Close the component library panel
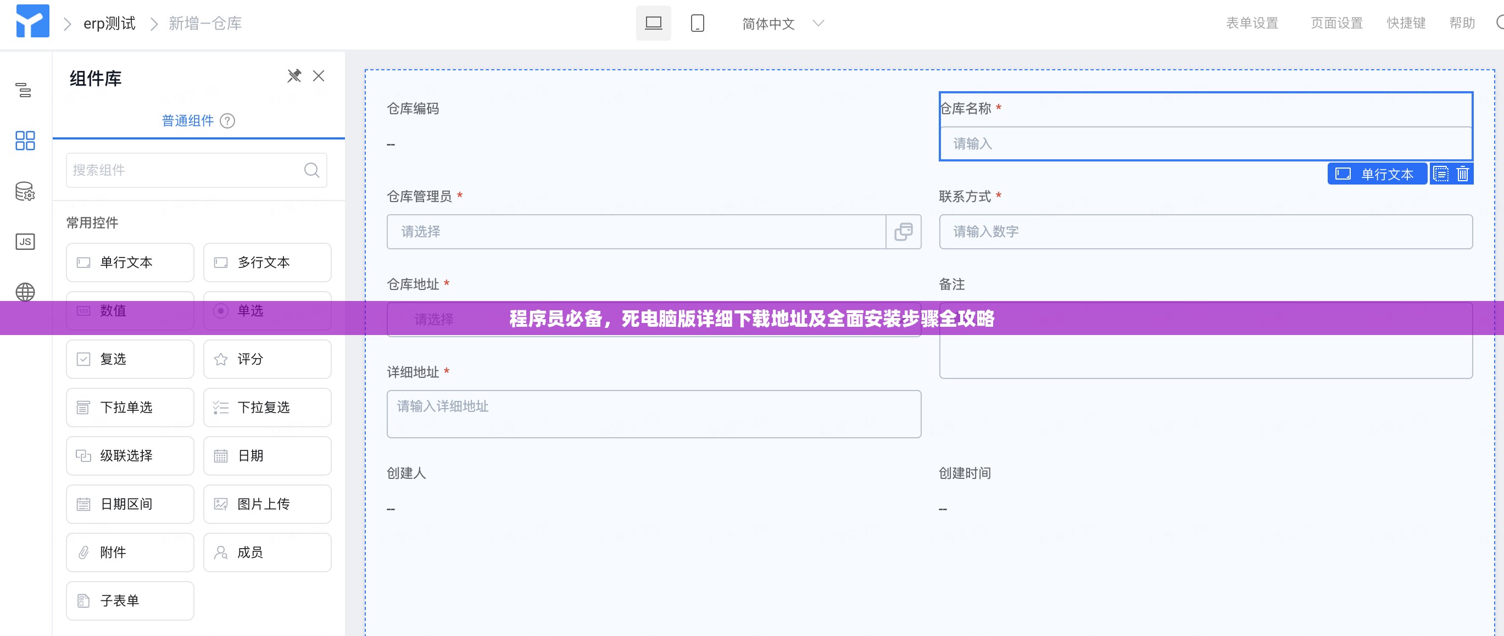 coord(319,76)
